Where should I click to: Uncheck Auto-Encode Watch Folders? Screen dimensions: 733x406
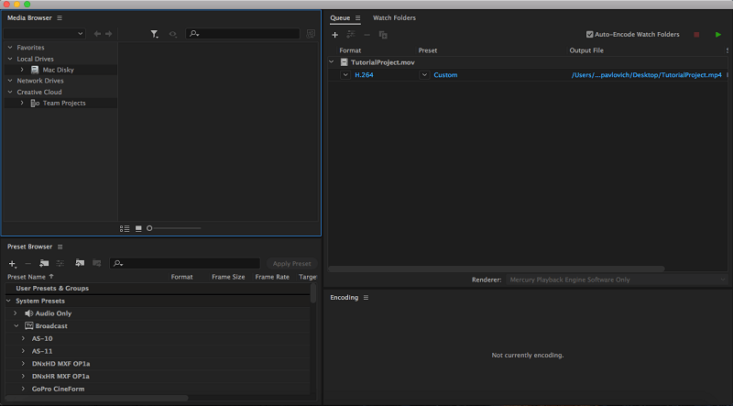pyautogui.click(x=590, y=35)
